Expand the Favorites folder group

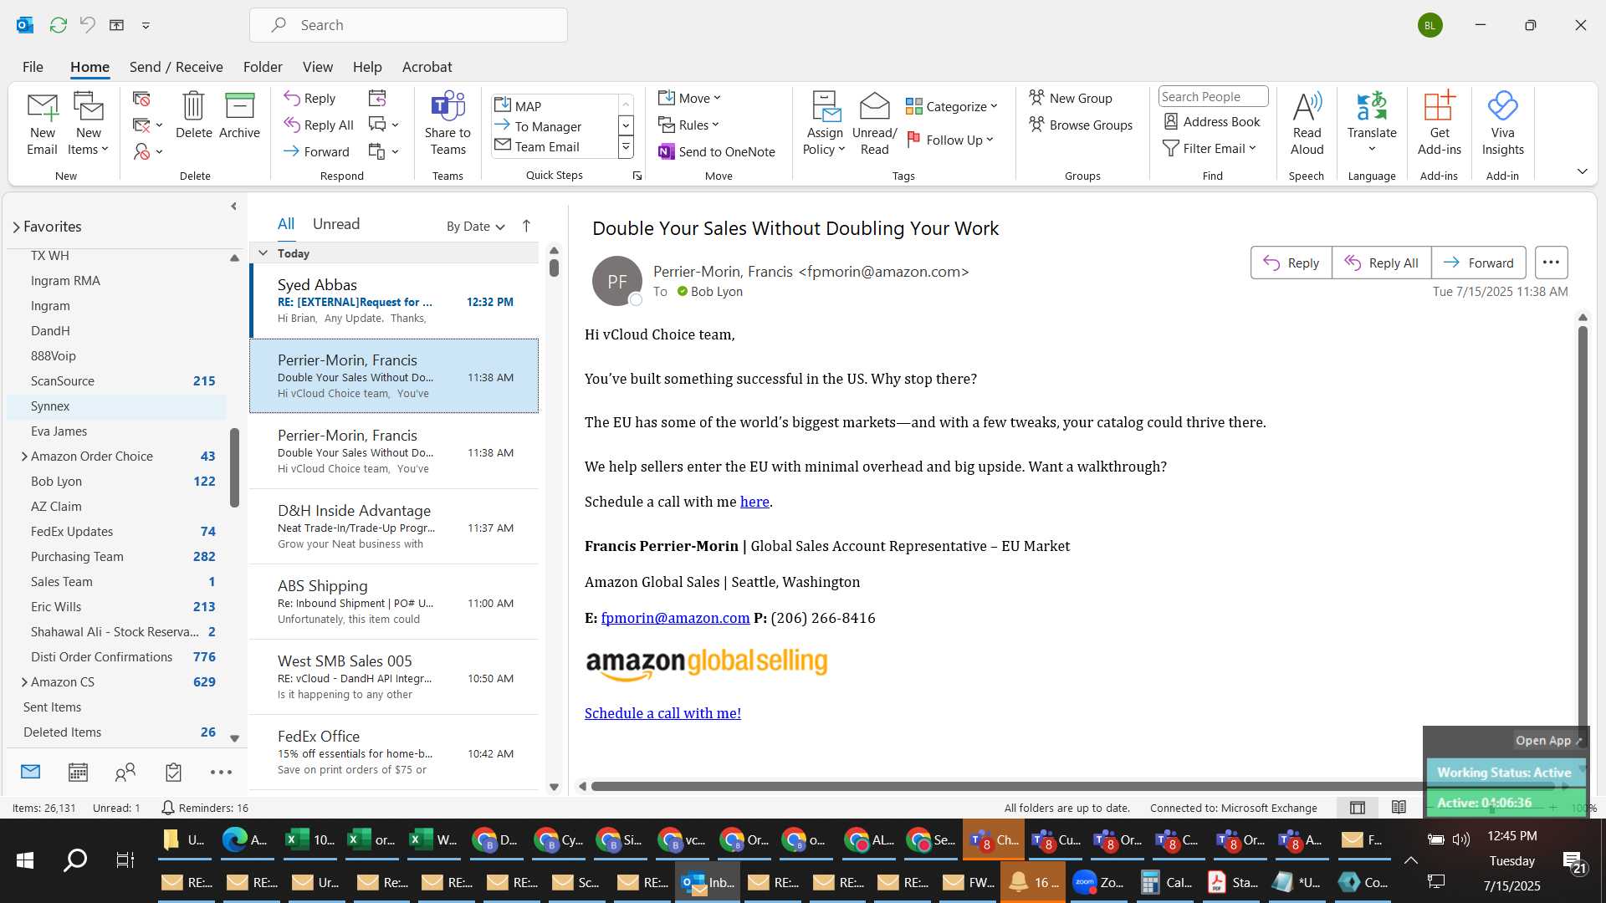pyautogui.click(x=16, y=227)
